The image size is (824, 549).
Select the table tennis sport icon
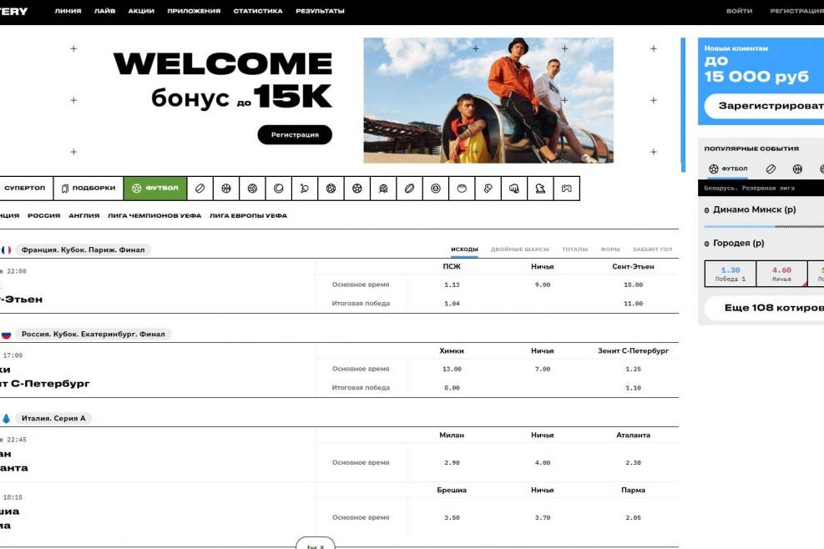coord(304,188)
